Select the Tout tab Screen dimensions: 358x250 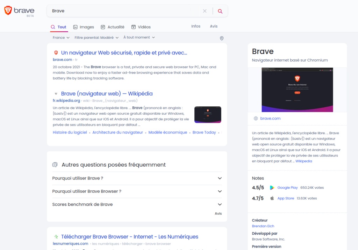[59, 27]
